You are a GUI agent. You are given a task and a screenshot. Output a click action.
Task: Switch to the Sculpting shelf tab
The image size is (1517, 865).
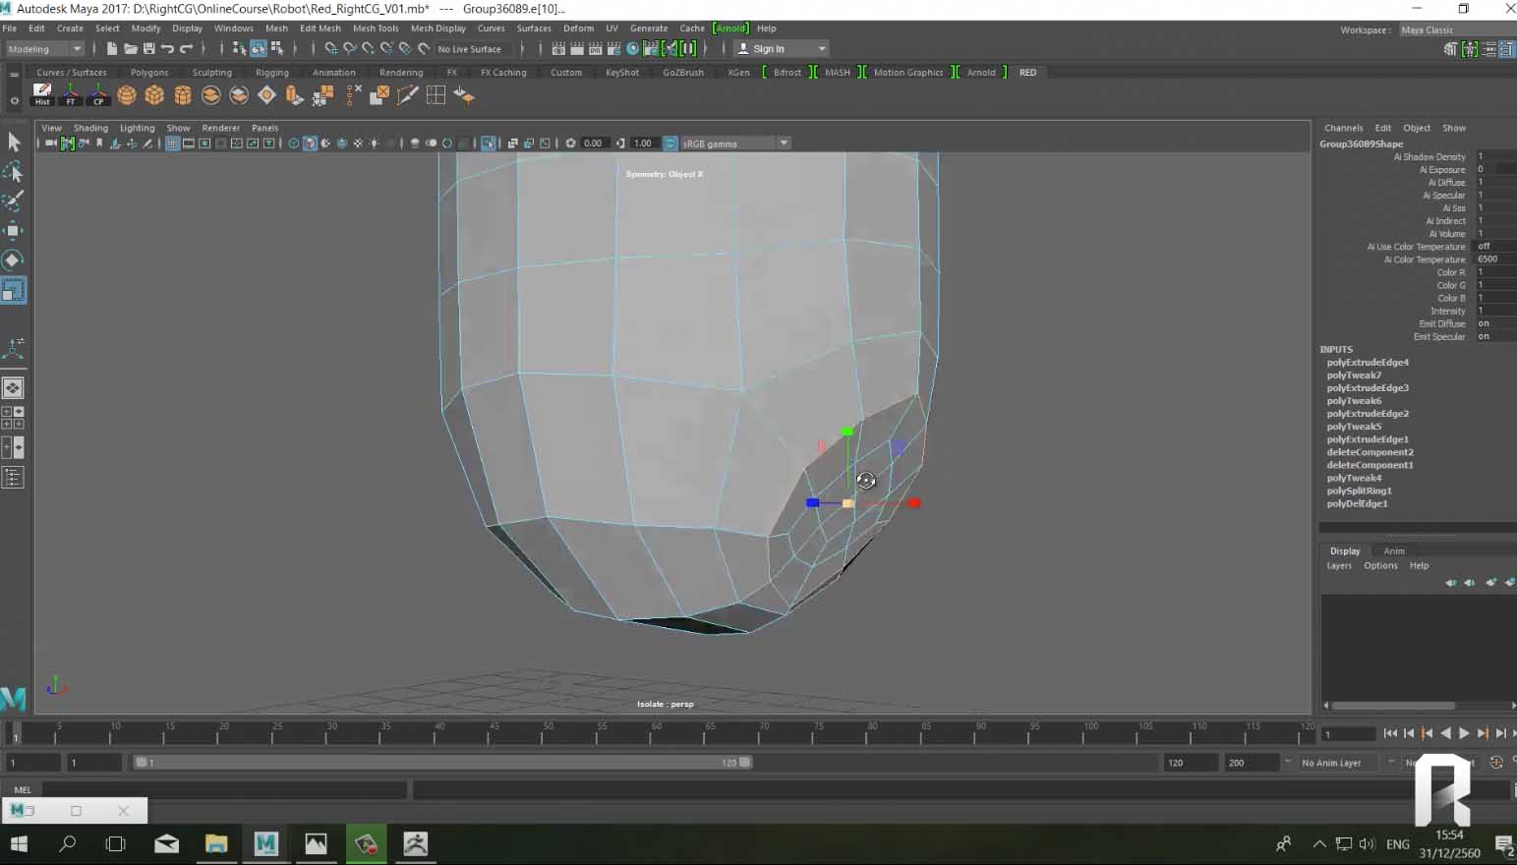pos(211,73)
